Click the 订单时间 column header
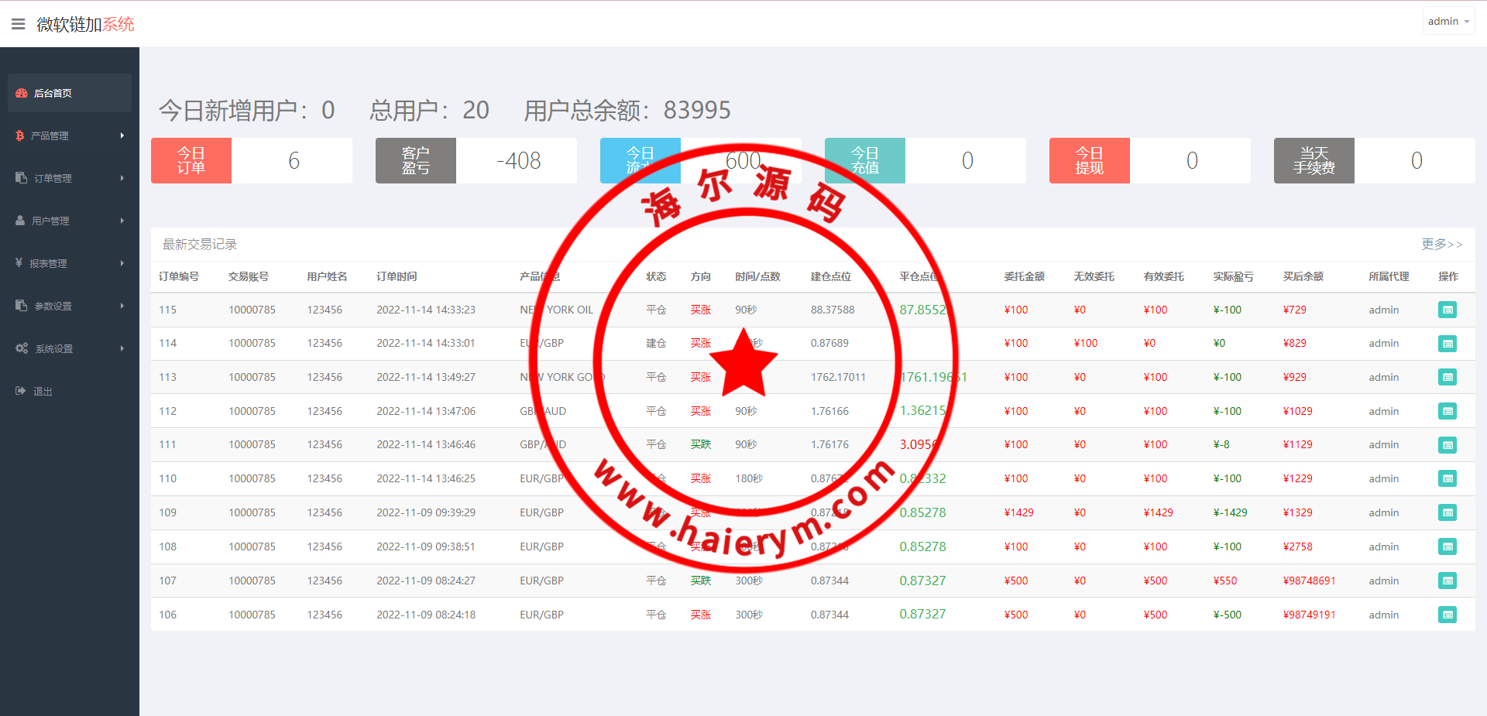Screen dimensions: 1487x716 tap(397, 276)
